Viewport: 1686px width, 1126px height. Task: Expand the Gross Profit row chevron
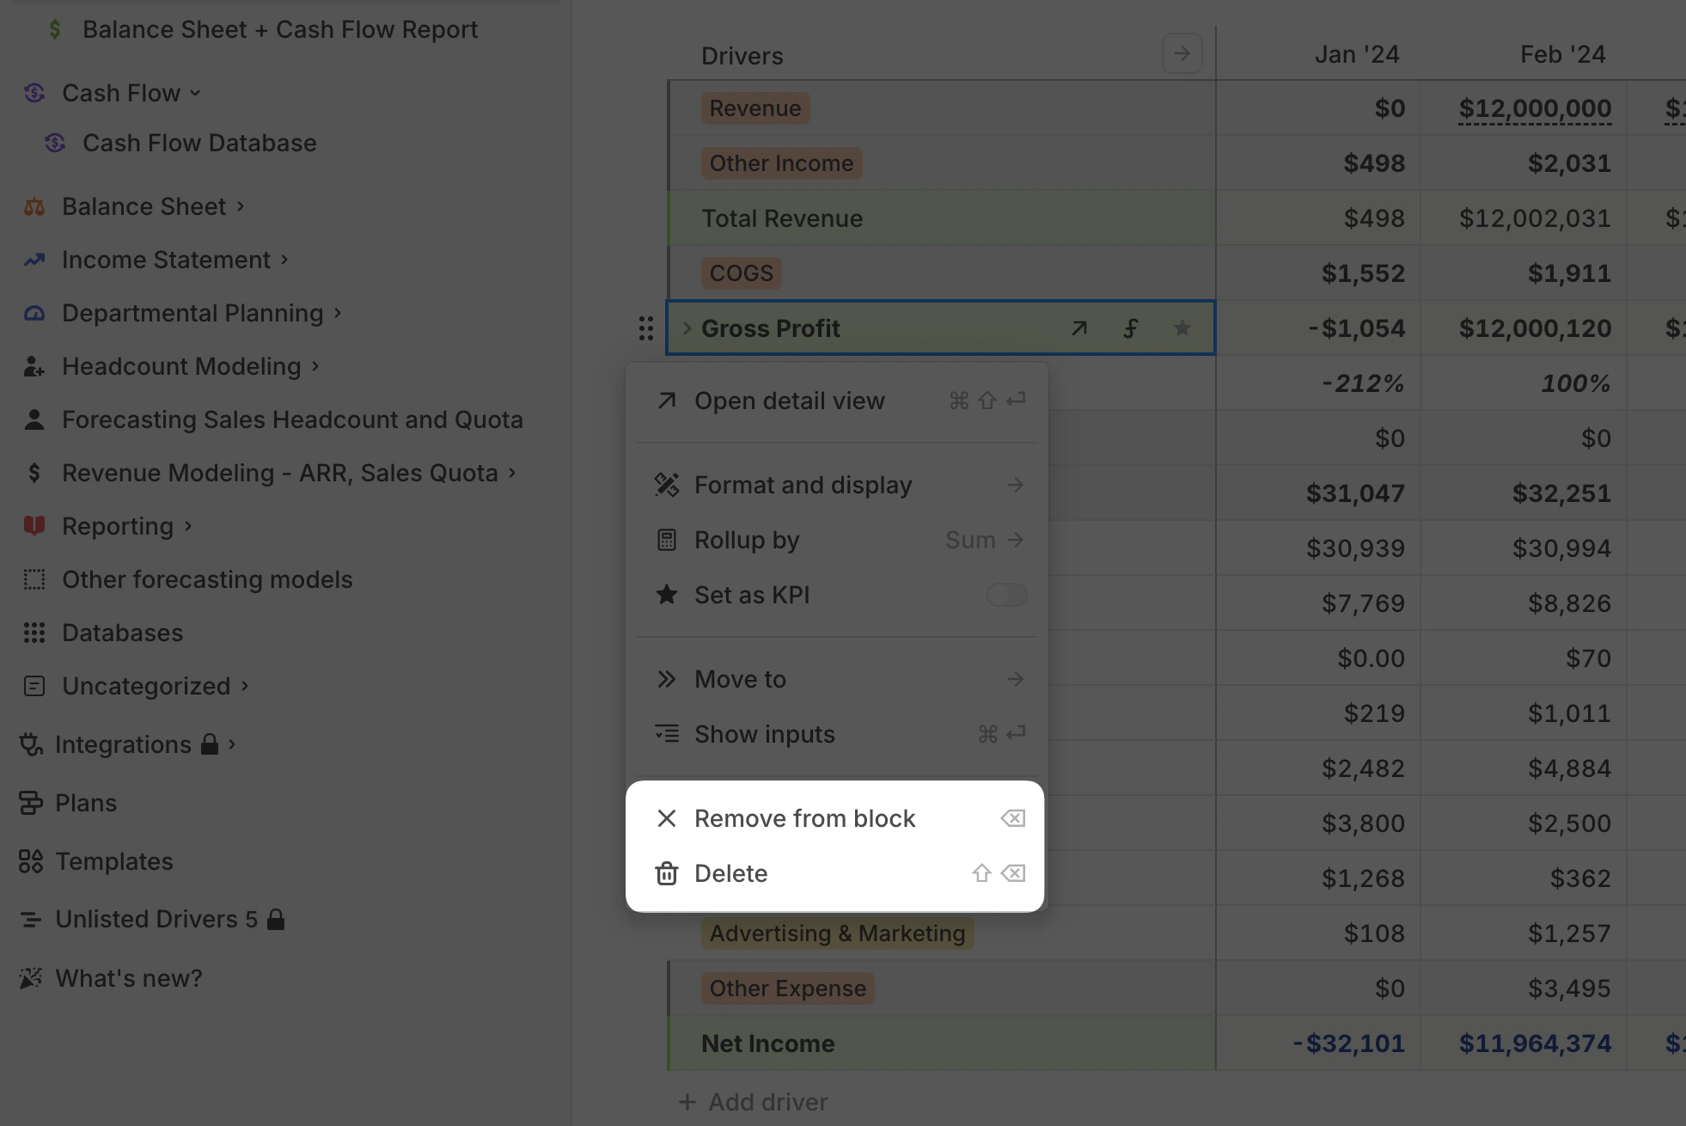pos(685,327)
